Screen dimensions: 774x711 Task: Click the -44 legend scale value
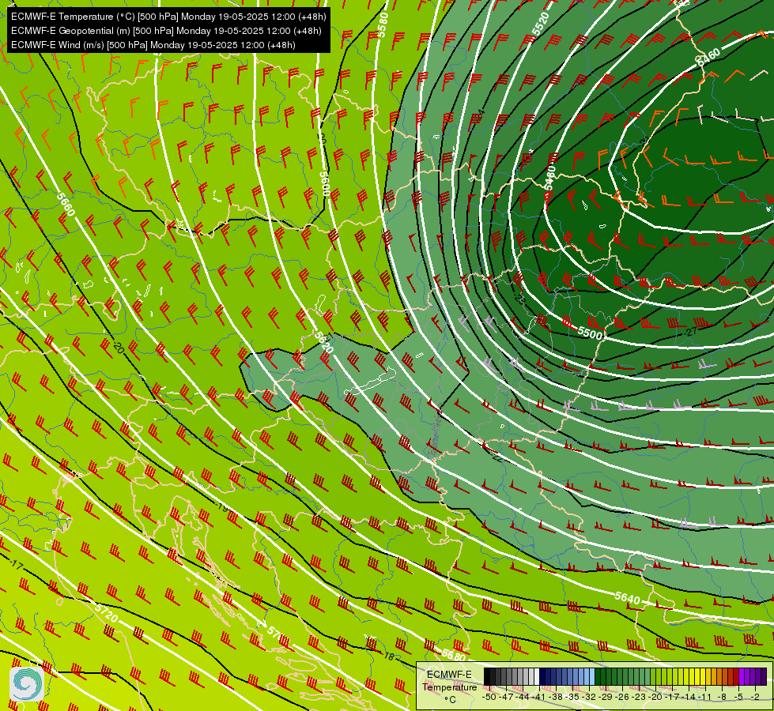[523, 697]
